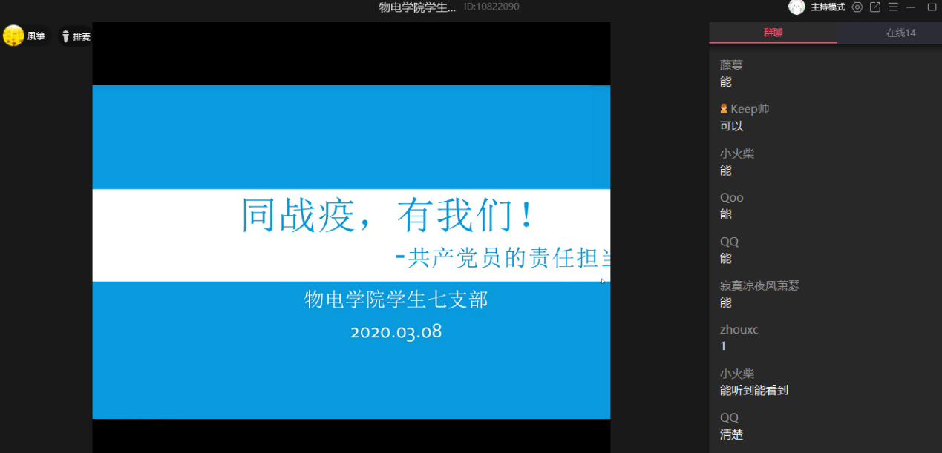Click the 能听到能看到 chat message
Image resolution: width=942 pixels, height=453 pixels.
click(753, 390)
